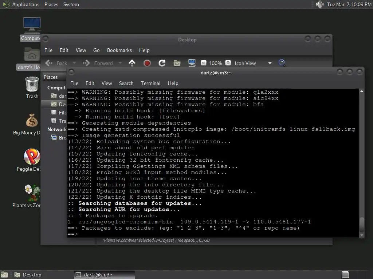Viewport: 373px width, 279px height.
Task: Click the ungoogled-chromium-bin package line
Action: point(189,222)
